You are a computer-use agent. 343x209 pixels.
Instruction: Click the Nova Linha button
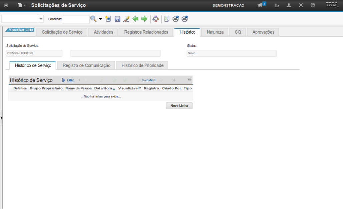tap(179, 106)
